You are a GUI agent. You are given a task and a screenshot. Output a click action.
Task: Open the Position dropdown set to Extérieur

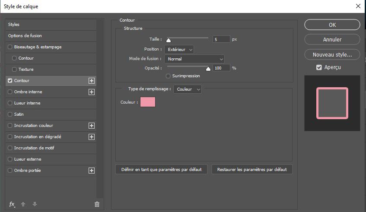pyautogui.click(x=179, y=50)
